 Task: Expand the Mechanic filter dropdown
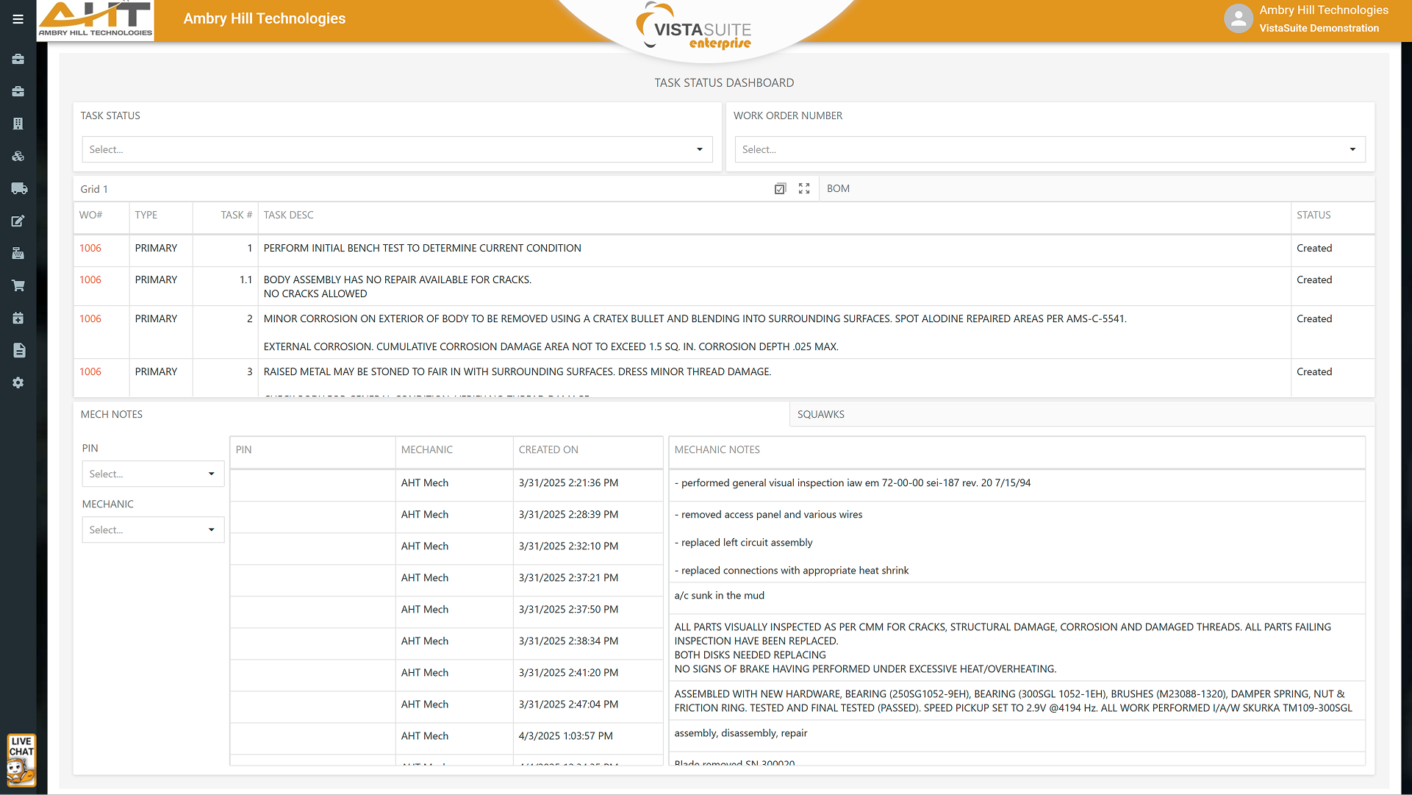153,530
